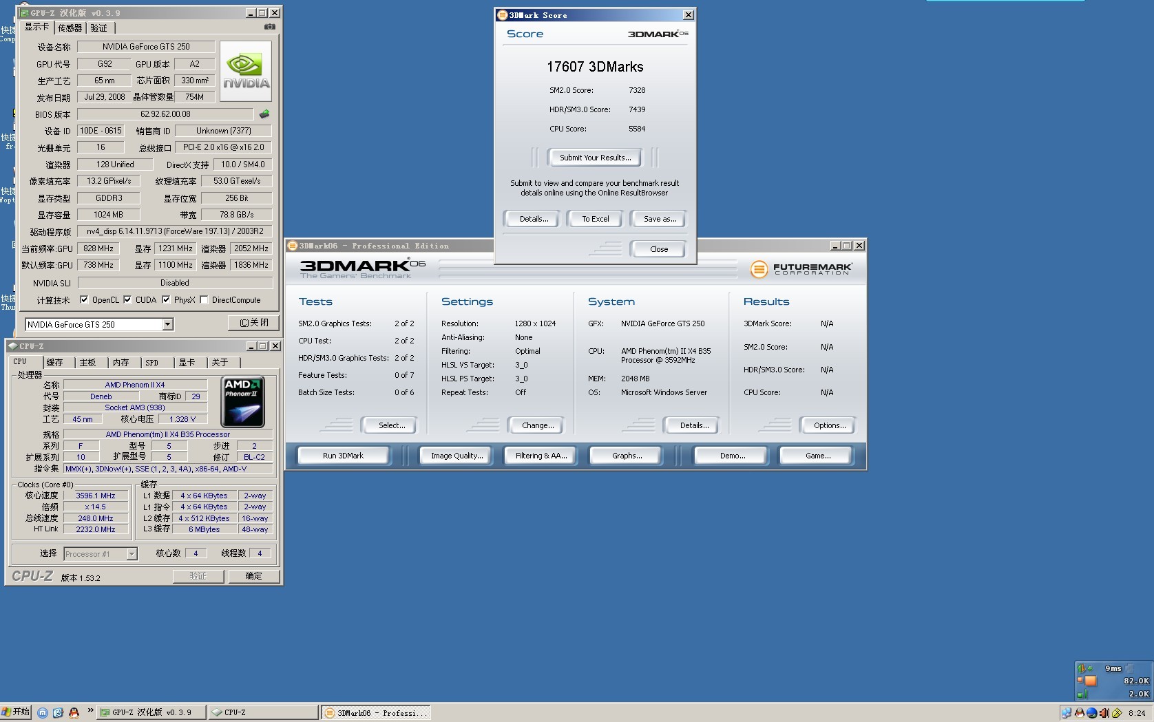This screenshot has width=1154, height=722.
Task: Click the BIOS save chip icon in GPU-Z
Action: click(264, 114)
